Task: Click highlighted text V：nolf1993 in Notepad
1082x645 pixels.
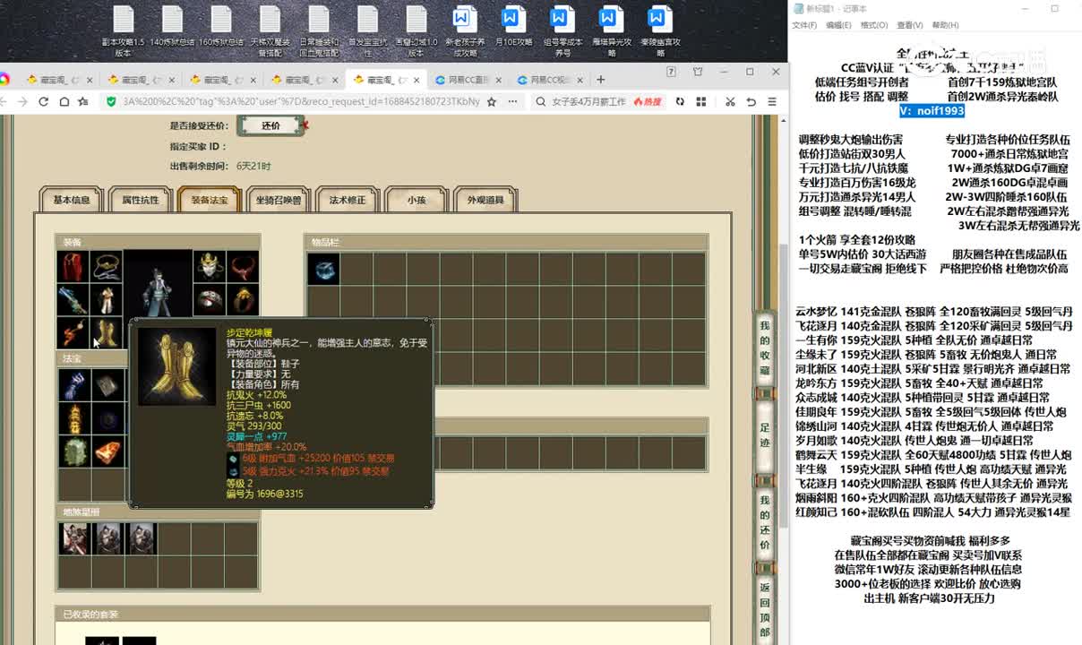Action: (932, 110)
